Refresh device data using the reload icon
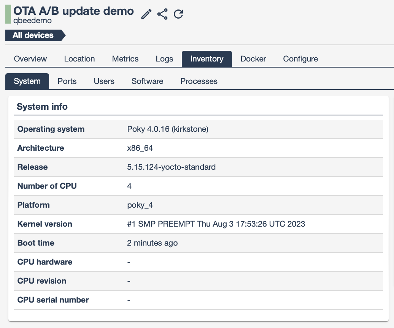This screenshot has height=328, width=394. click(x=178, y=14)
